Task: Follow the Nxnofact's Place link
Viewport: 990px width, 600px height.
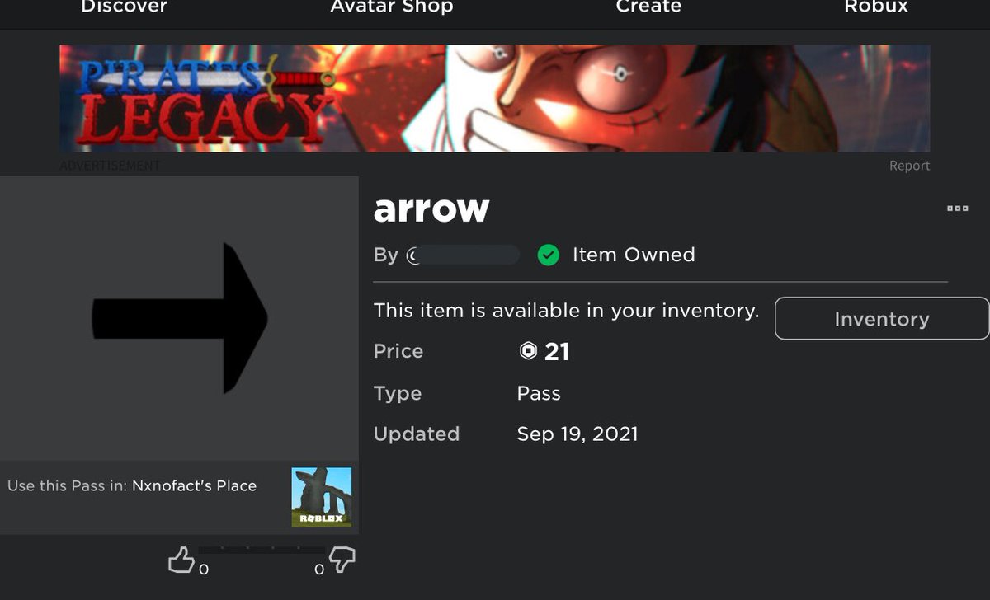Action: (195, 486)
